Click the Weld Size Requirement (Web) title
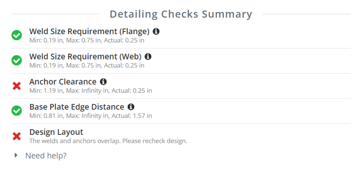Image resolution: width=356 pixels, height=169 pixels. pos(85,57)
